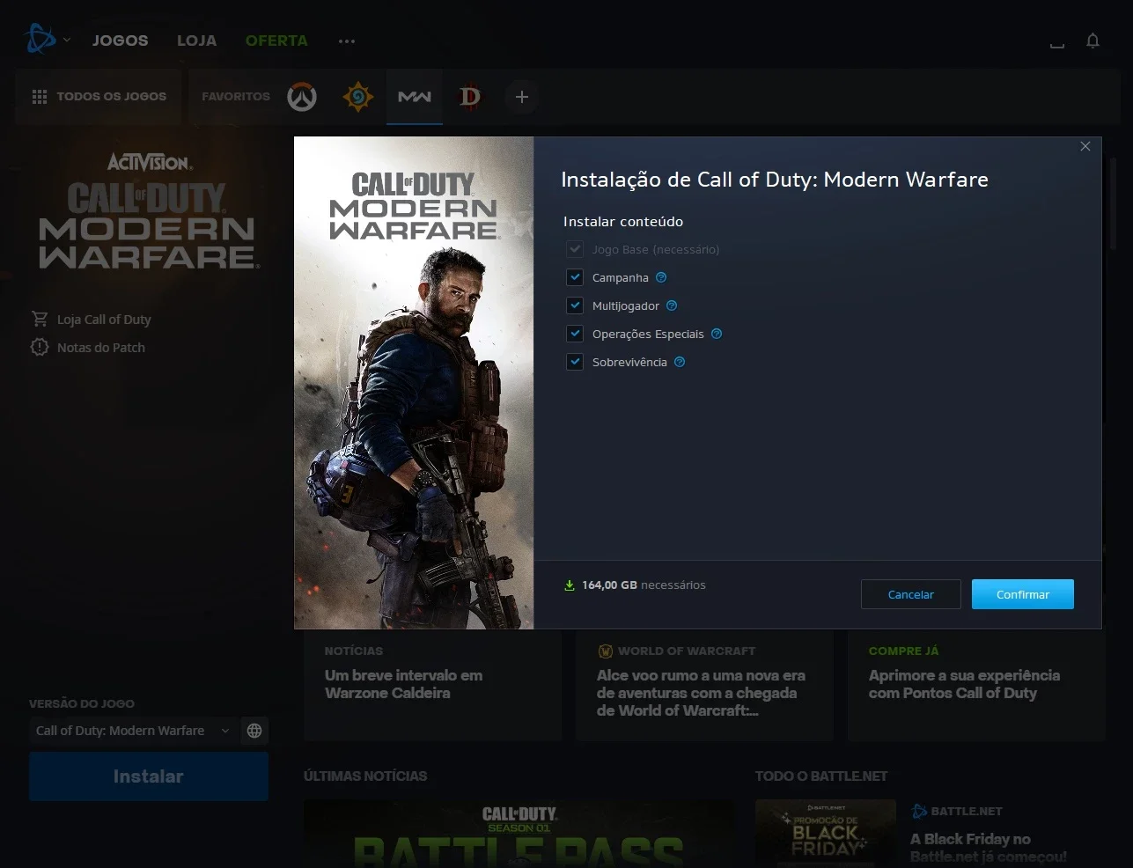Click the Cancelar button
Viewport: 1133px width, 868px height.
point(910,594)
